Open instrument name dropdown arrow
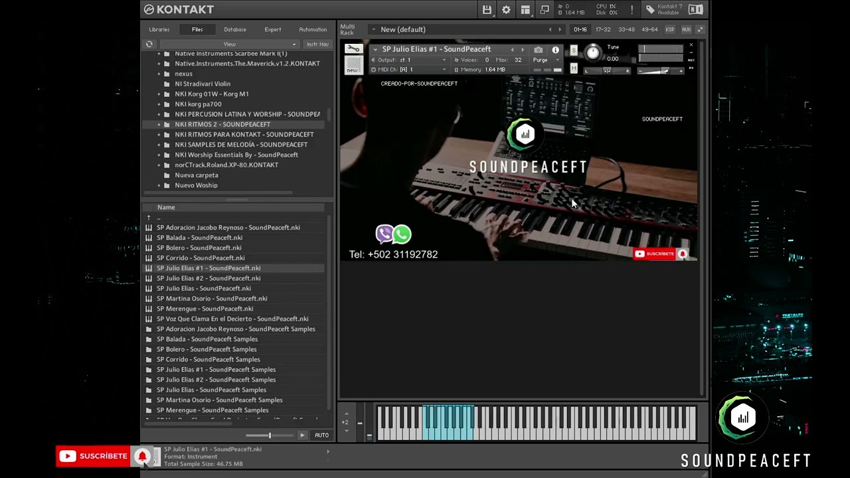Screen dimensions: 850x478 click(375, 50)
